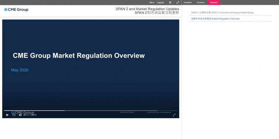Viewport: 279px width, 139px height.
Task: Mute the video volume speaker icon
Action: (x=20, y=115)
